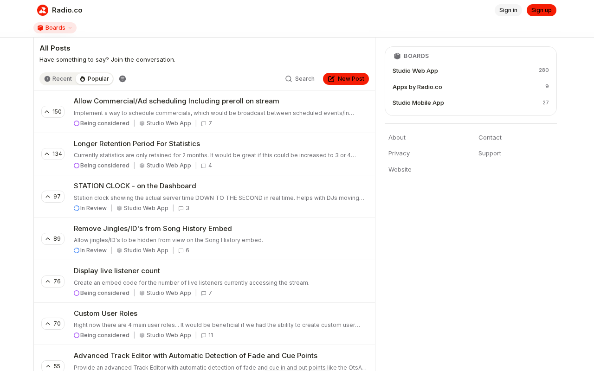Click the Search magnifier icon
Viewport: 594px width, 371px height.
pyautogui.click(x=289, y=79)
